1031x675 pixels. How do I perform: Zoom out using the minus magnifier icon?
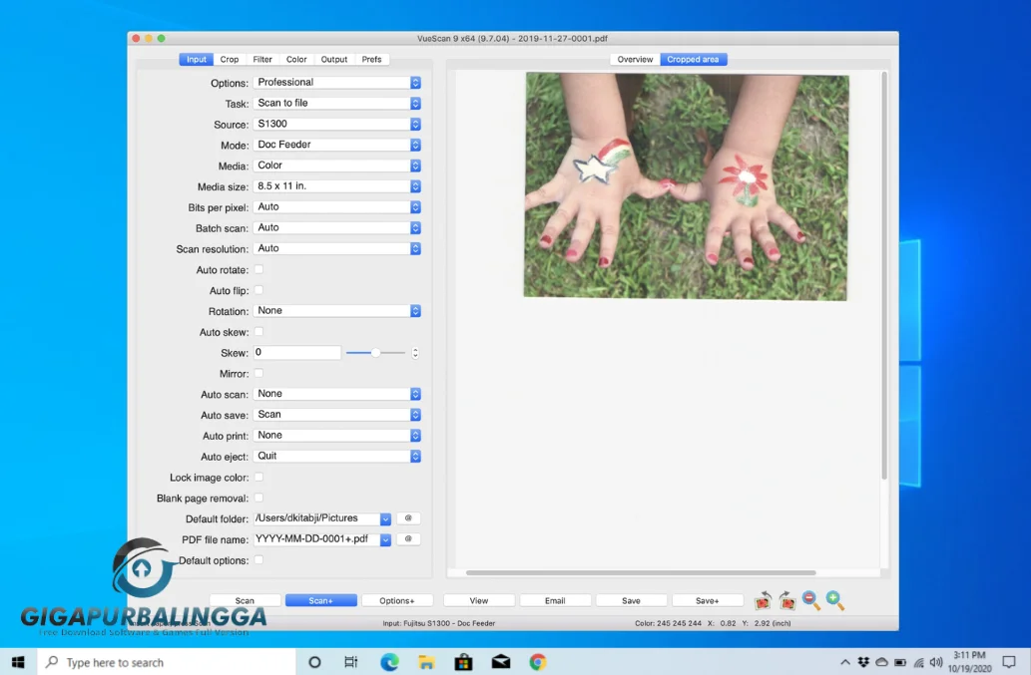coord(811,600)
